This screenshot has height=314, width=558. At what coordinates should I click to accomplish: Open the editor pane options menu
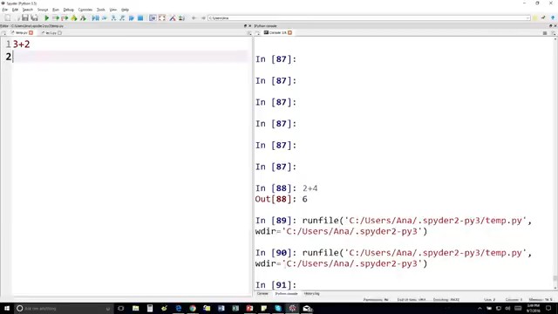pos(249,33)
